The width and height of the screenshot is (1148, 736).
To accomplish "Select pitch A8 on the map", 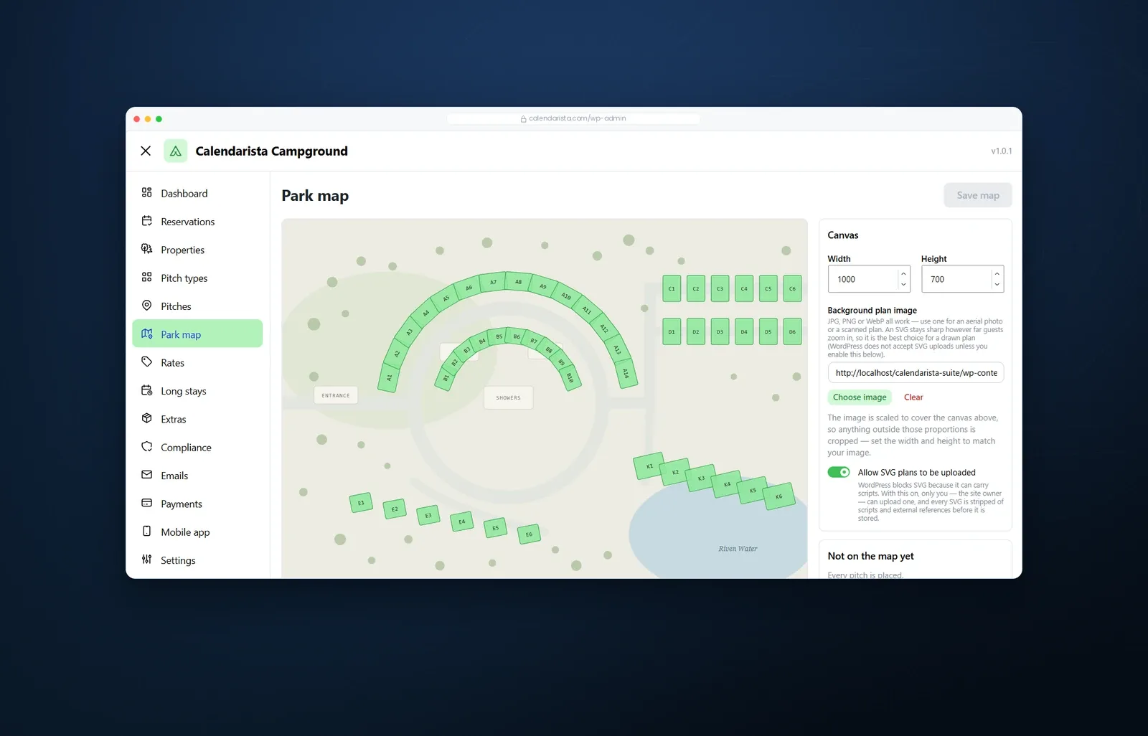I will tap(518, 282).
